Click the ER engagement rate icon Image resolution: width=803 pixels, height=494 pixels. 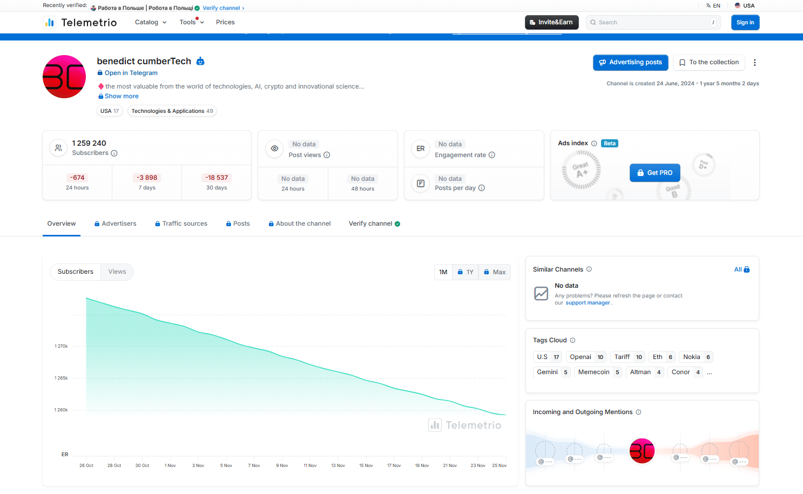pos(420,149)
